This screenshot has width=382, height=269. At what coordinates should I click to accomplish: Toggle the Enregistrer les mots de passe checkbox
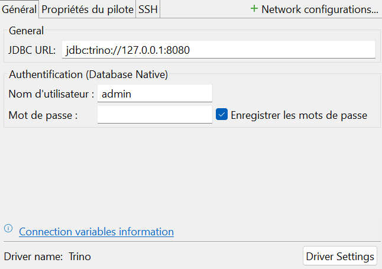(x=222, y=115)
